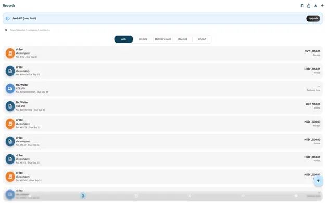Viewport: 326px width, 203px height.
Task: Click the trash delete icon in header
Action: (302, 6)
